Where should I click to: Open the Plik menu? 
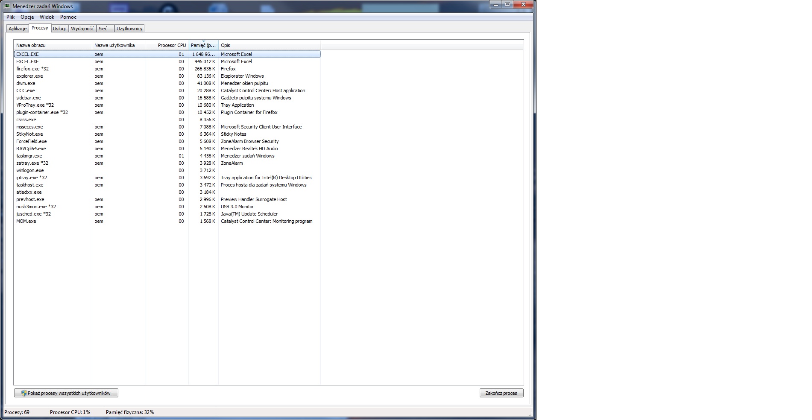tap(10, 17)
